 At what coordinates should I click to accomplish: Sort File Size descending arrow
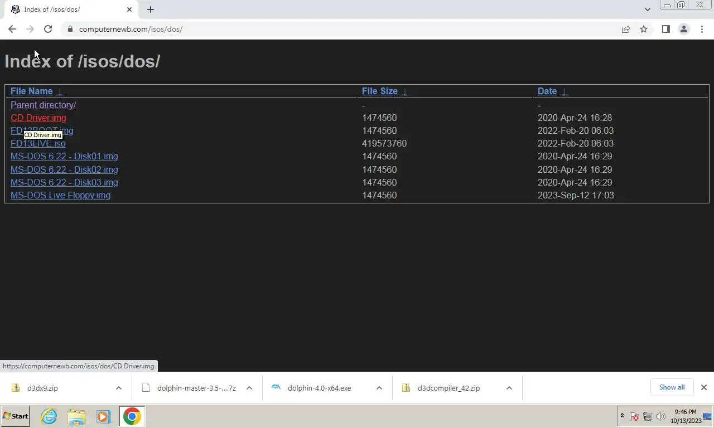(x=405, y=92)
